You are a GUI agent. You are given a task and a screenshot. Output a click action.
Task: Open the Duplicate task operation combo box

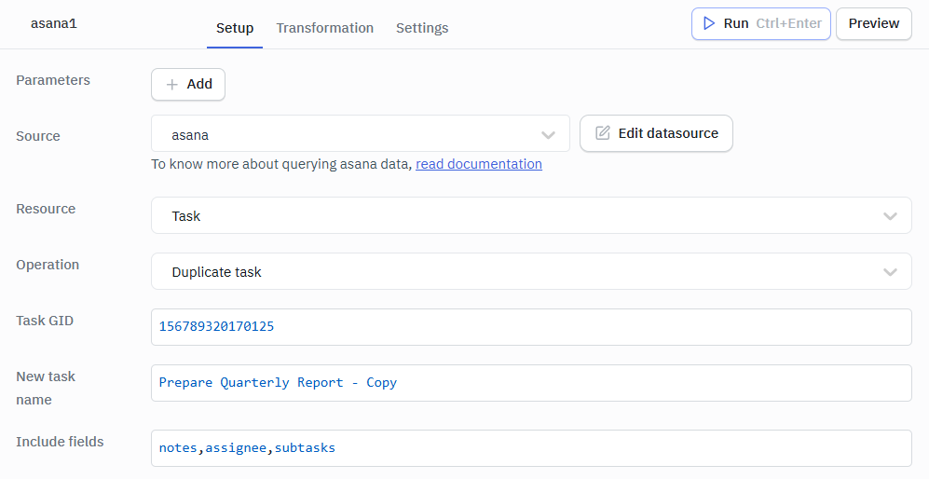pyautogui.click(x=531, y=271)
